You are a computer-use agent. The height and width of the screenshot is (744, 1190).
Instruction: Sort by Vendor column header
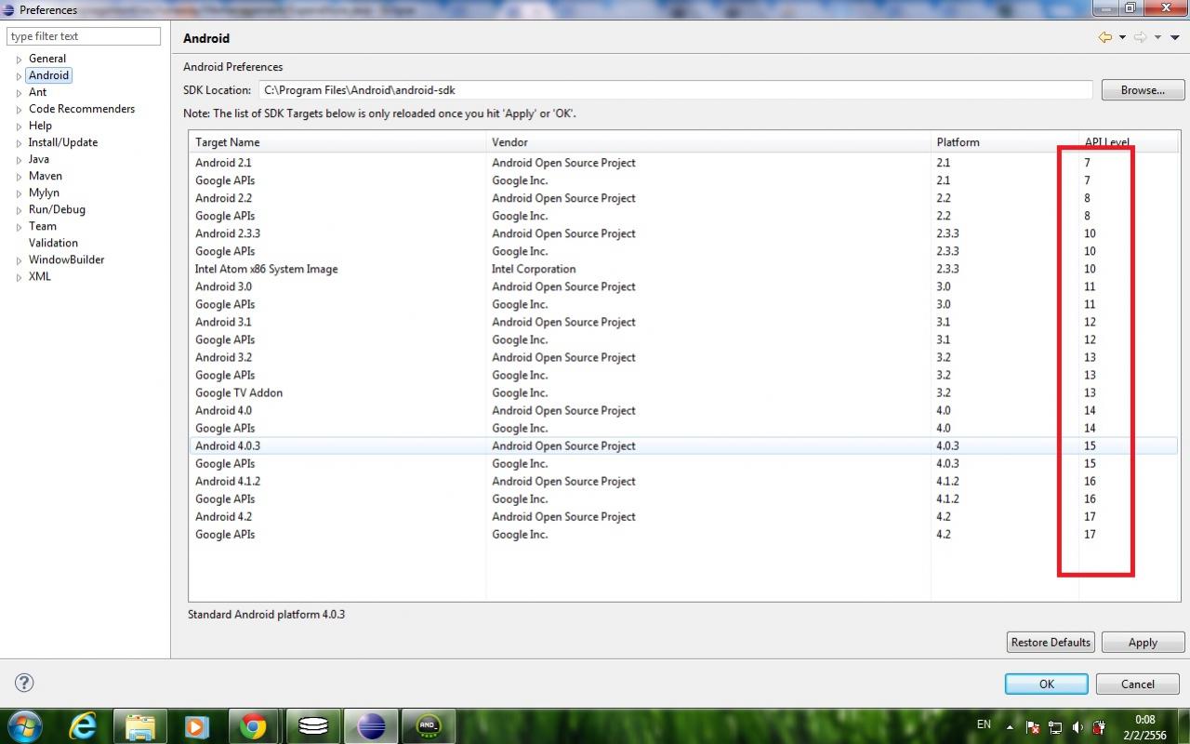(x=708, y=142)
